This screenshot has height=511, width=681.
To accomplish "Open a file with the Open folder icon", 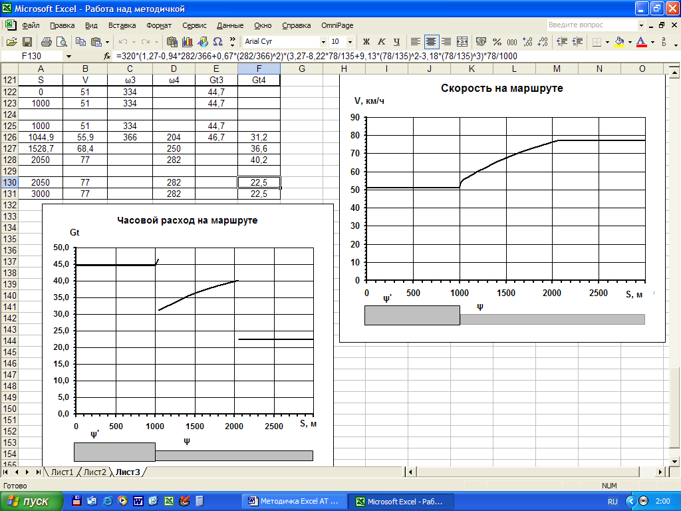I will [12, 42].
